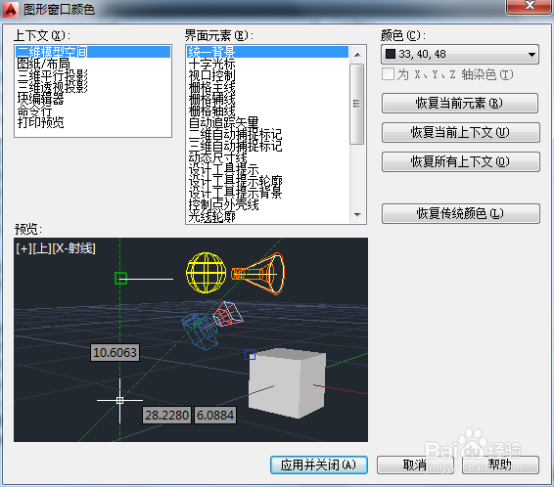Click 恢复所有上下文 button
Image resolution: width=554 pixels, height=487 pixels.
click(460, 161)
